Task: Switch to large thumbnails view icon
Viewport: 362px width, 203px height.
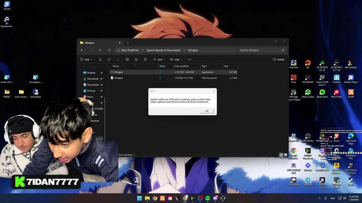Action: pyautogui.click(x=286, y=155)
